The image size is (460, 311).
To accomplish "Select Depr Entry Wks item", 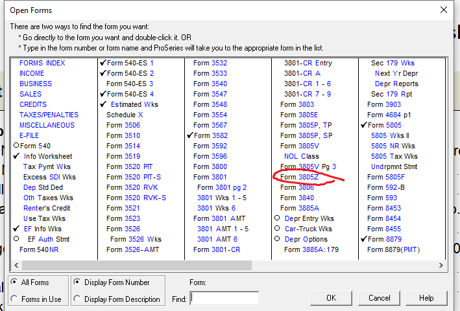I will [309, 218].
